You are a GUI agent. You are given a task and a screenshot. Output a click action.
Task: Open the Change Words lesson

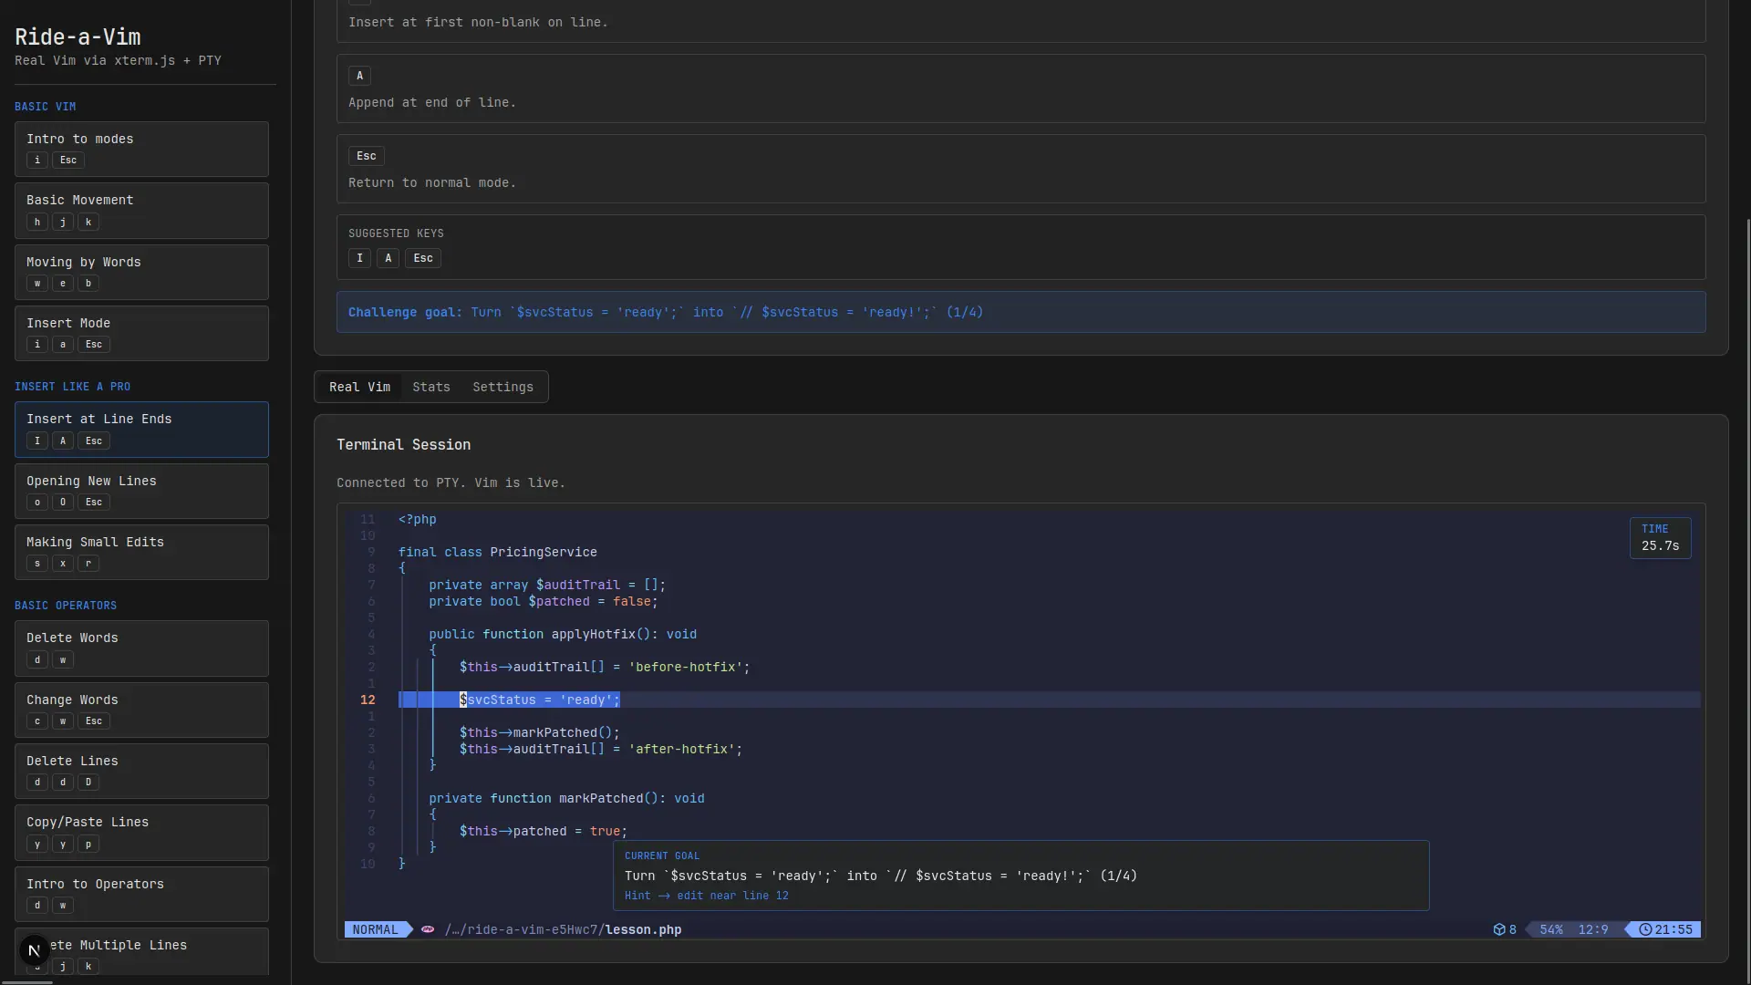pyautogui.click(x=141, y=710)
